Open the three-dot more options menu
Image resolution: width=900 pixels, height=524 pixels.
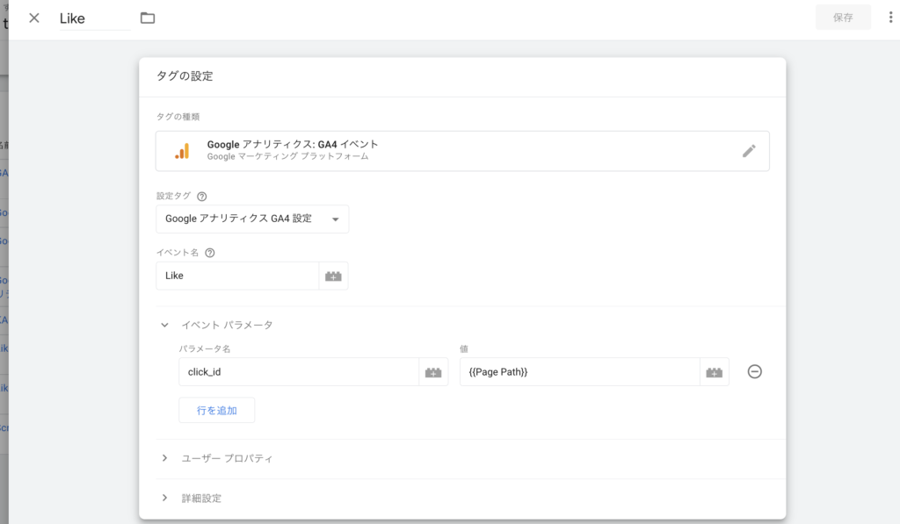point(890,18)
